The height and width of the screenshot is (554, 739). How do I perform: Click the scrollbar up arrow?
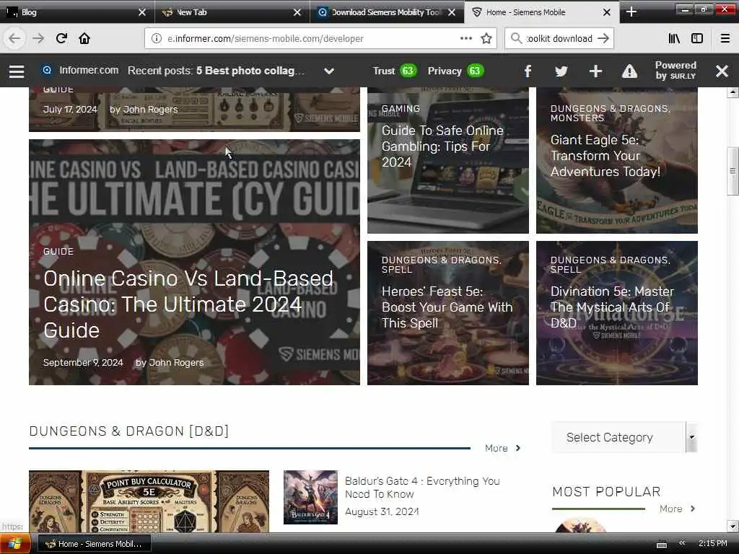pos(733,92)
